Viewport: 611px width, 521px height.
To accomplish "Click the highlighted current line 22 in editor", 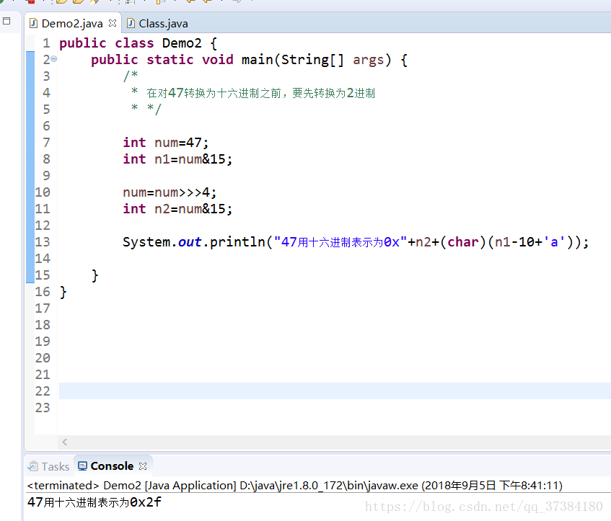I will (335, 391).
